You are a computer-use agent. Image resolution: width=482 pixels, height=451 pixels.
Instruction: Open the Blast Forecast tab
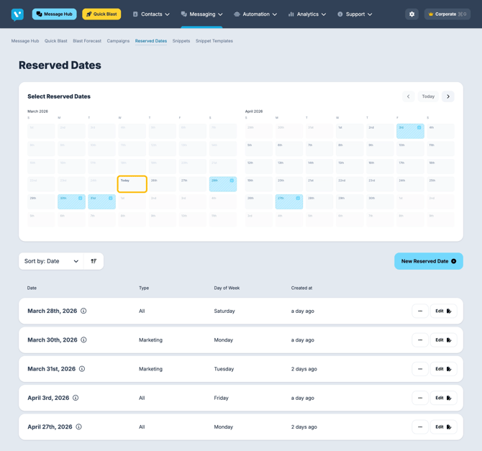coord(87,41)
